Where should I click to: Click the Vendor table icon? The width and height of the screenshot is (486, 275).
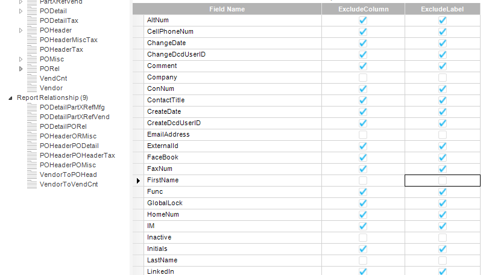[x=32, y=88]
